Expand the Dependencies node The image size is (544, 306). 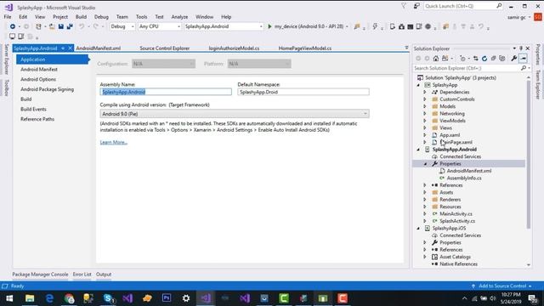click(x=425, y=92)
